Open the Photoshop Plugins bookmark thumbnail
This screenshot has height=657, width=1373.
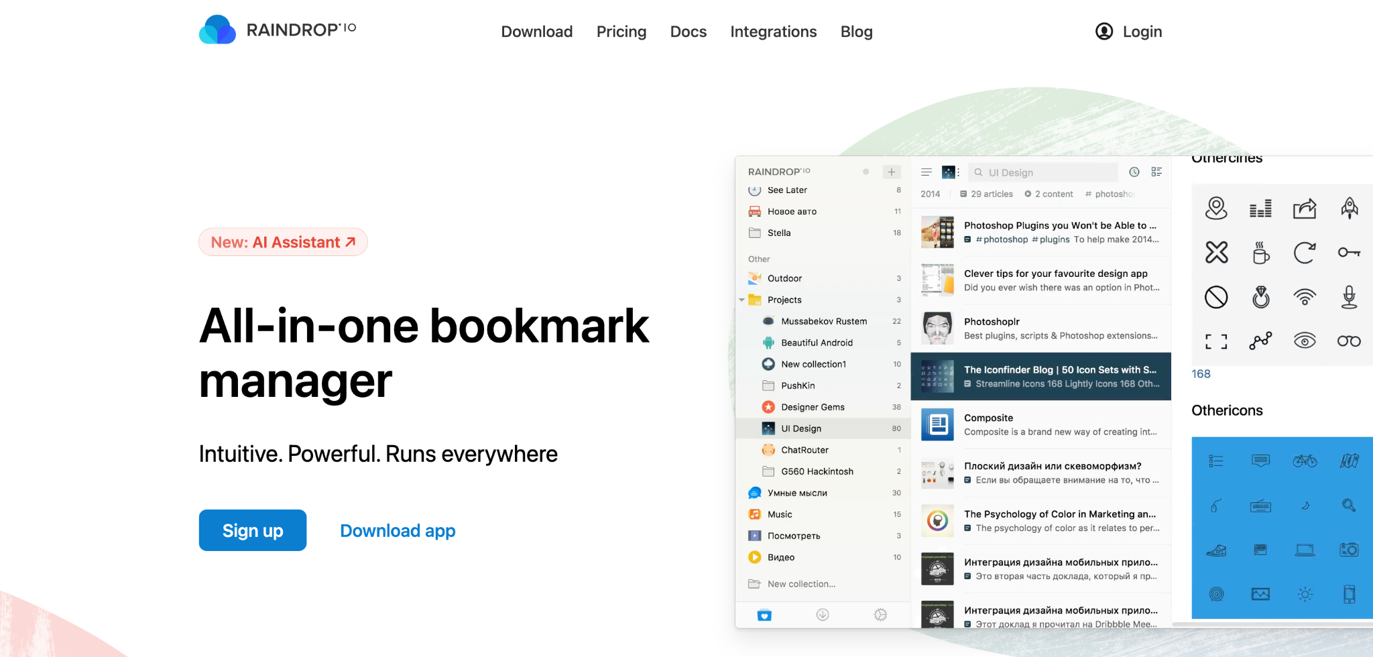point(937,232)
